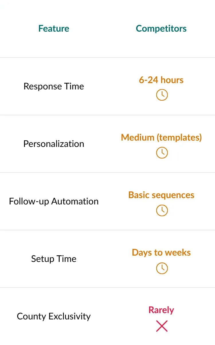The width and height of the screenshot is (215, 345).
Task: Click the Response Time row label
Action: pyautogui.click(x=54, y=86)
